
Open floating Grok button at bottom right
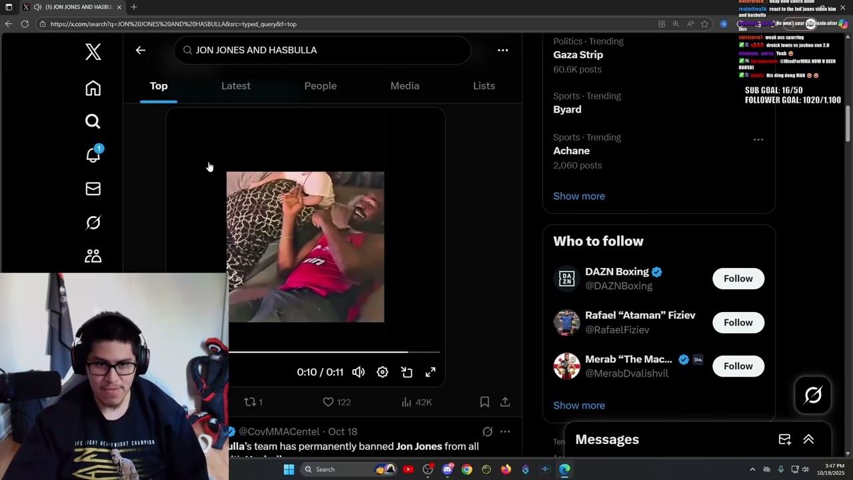click(813, 395)
